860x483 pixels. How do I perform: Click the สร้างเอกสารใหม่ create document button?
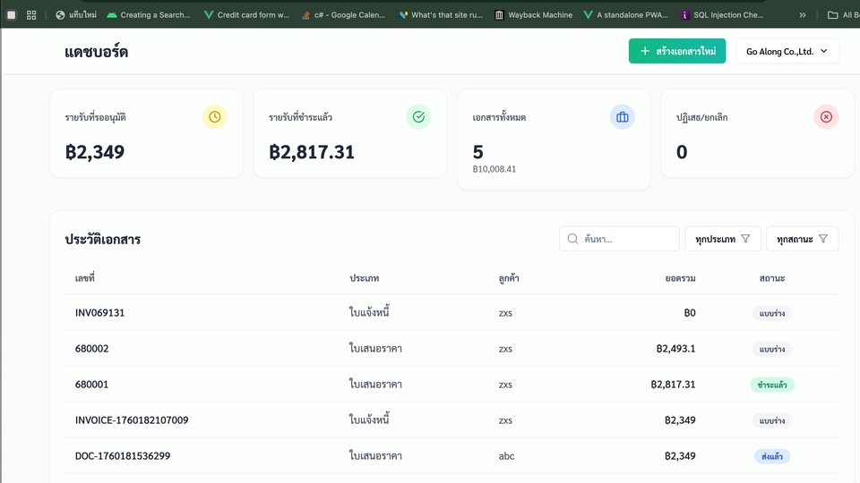(676, 52)
